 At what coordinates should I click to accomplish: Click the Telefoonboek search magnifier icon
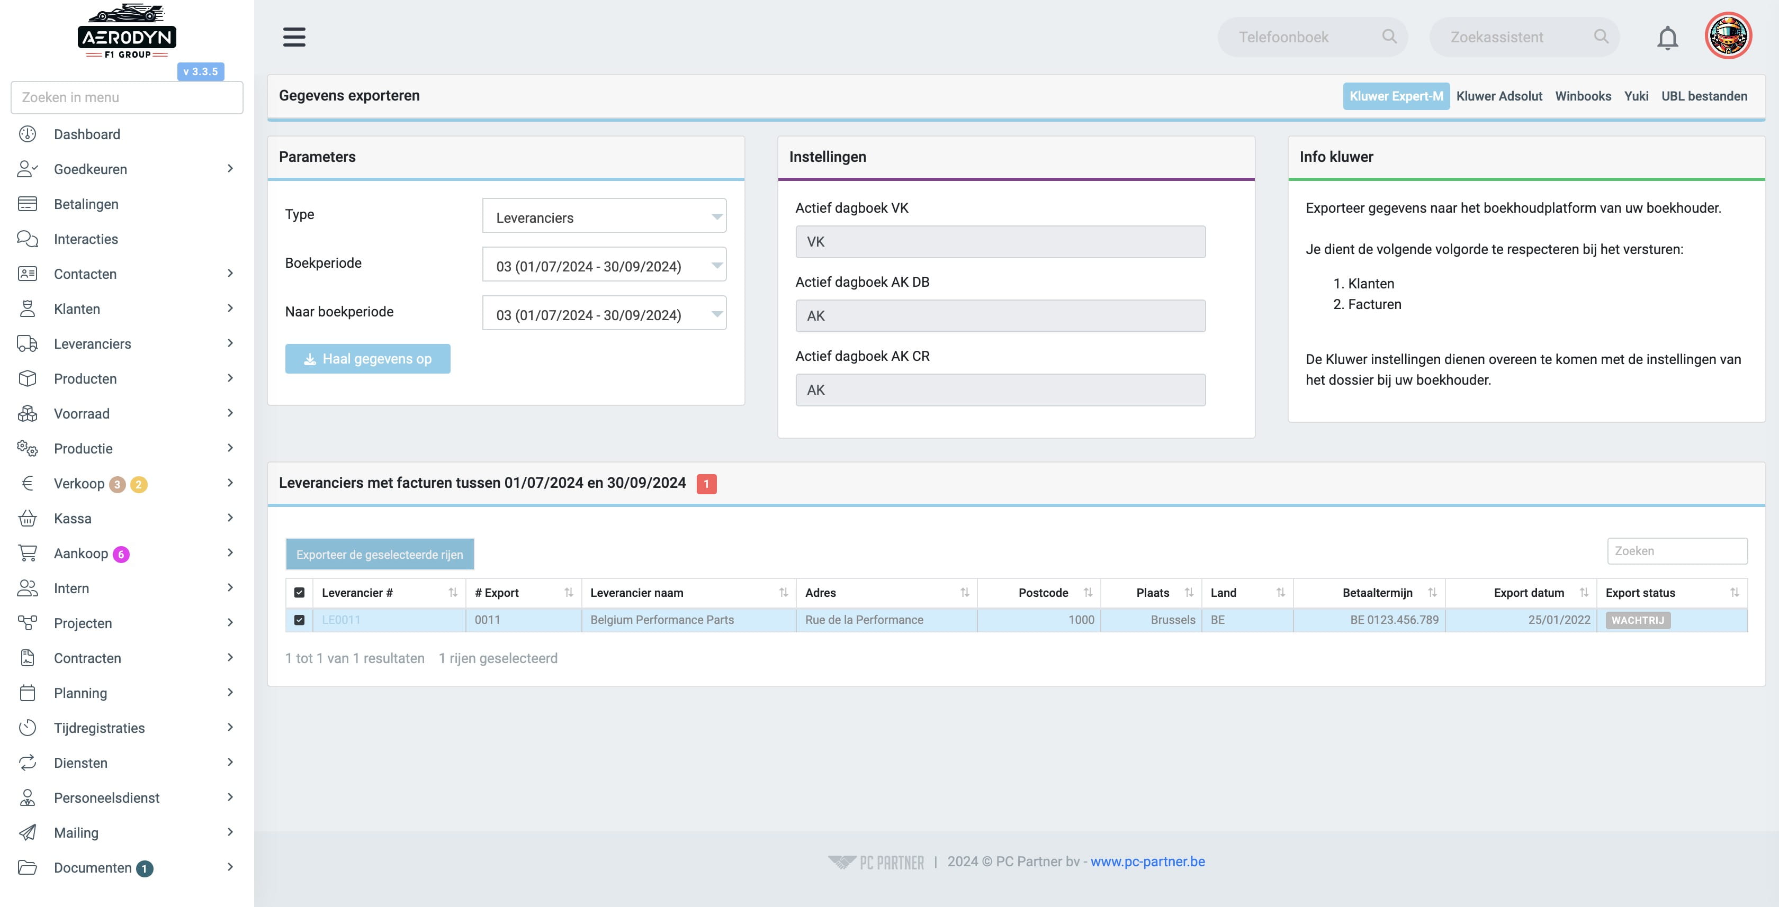tap(1389, 36)
